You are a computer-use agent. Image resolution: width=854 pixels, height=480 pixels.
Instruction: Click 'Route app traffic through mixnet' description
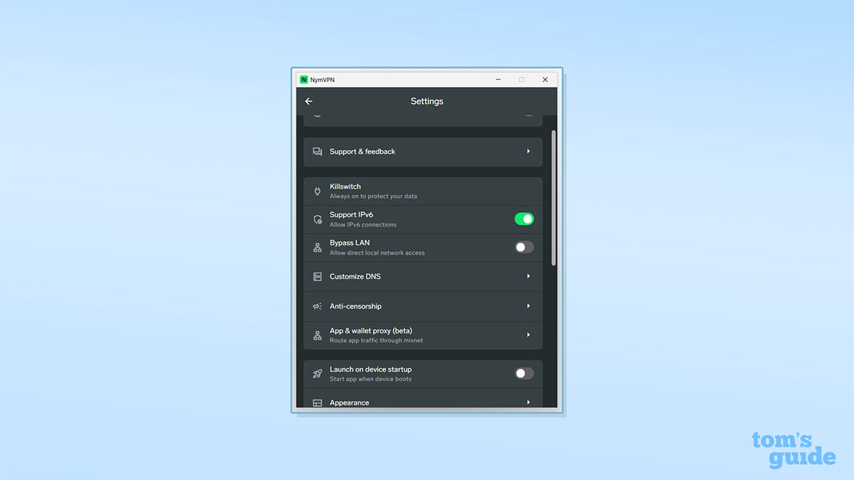click(x=376, y=341)
